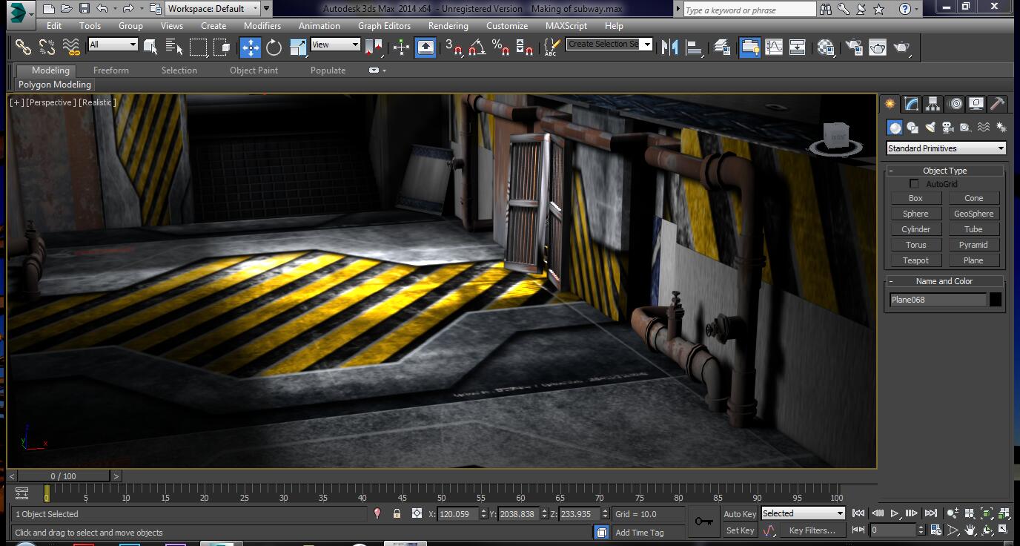Open the Hierarchy command panel
Image resolution: width=1020 pixels, height=546 pixels.
pos(933,104)
